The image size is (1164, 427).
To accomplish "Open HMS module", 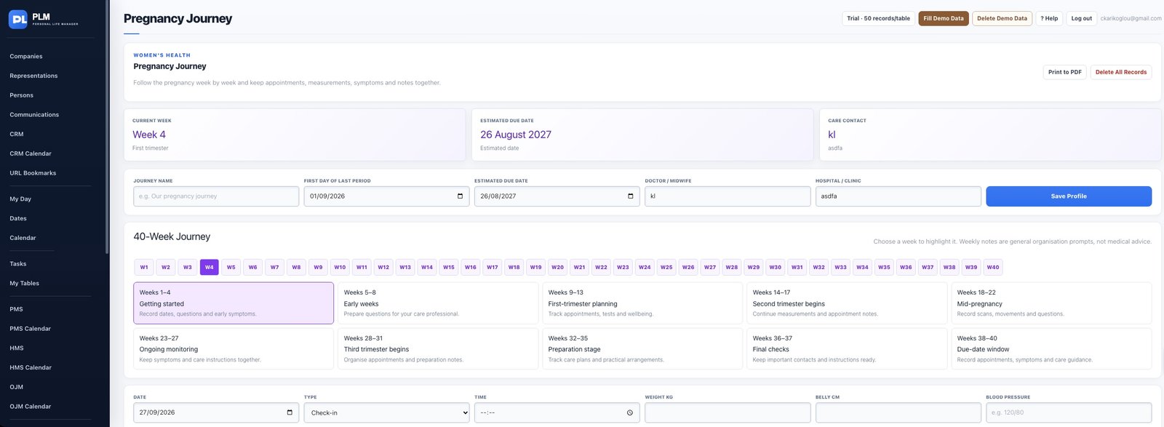I will point(17,348).
